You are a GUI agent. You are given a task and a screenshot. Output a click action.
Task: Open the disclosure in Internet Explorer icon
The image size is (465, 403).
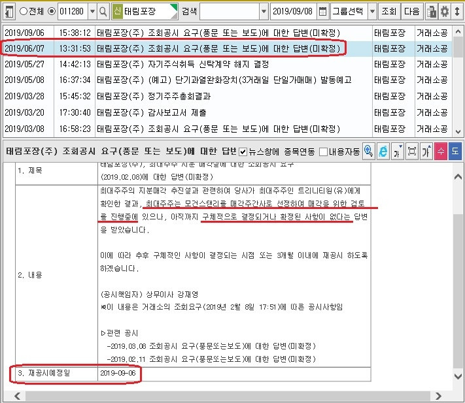coord(383,152)
